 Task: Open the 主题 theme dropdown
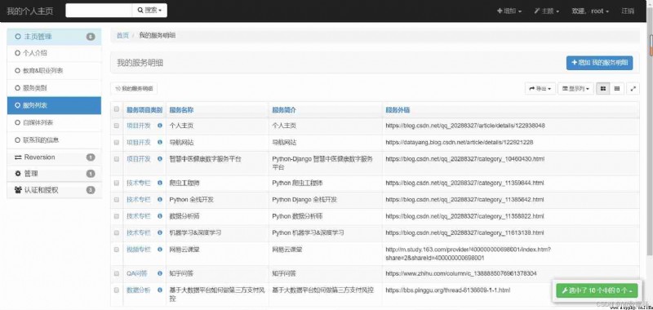pyautogui.click(x=546, y=11)
